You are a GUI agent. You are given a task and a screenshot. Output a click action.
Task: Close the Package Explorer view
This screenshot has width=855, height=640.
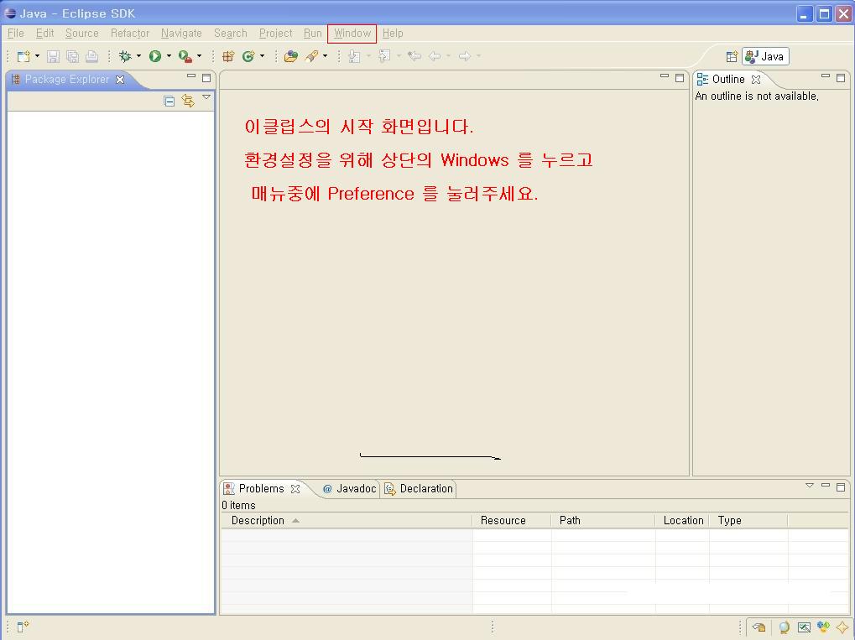click(x=120, y=80)
